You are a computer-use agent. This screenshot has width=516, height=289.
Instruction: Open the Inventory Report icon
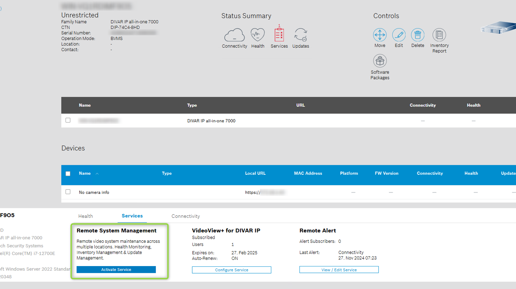[x=439, y=35]
